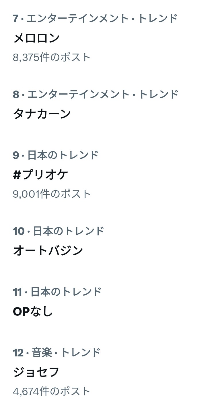This screenshot has height=410, width=218.
Task: Click the 日本のトレンド label above オートバジン
Action: point(69,231)
